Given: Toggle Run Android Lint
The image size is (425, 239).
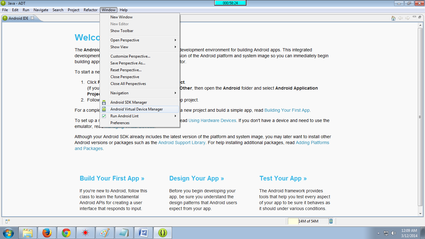Looking at the screenshot, I should [x=124, y=116].
